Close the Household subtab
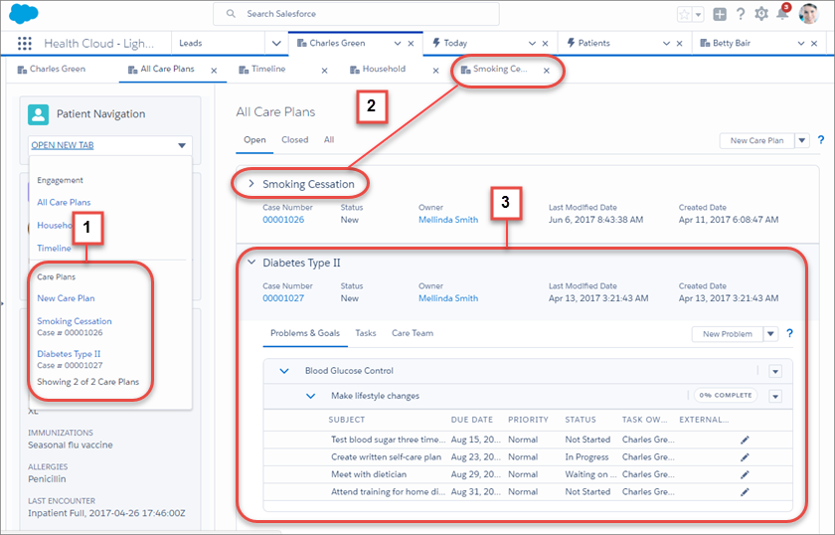Viewport: 835px width, 535px height. (435, 71)
